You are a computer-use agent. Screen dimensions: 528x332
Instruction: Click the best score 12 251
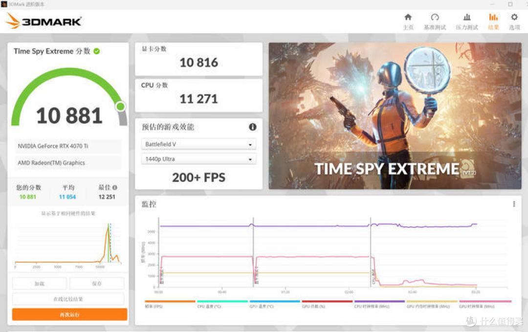(107, 197)
